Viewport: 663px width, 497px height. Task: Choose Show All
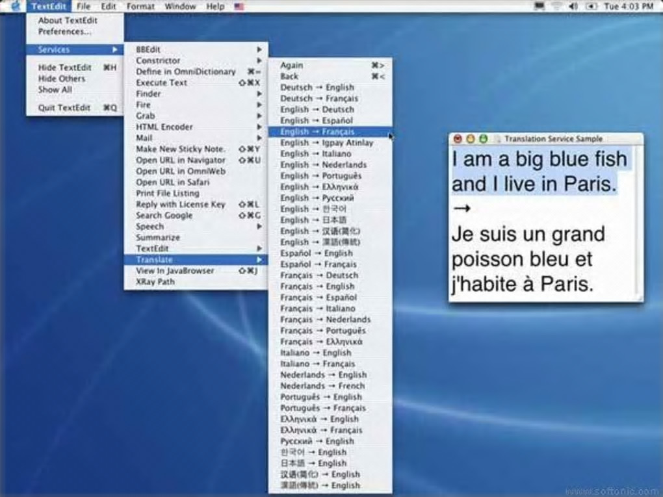tap(75, 90)
